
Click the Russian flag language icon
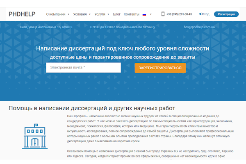pyautogui.click(x=144, y=14)
